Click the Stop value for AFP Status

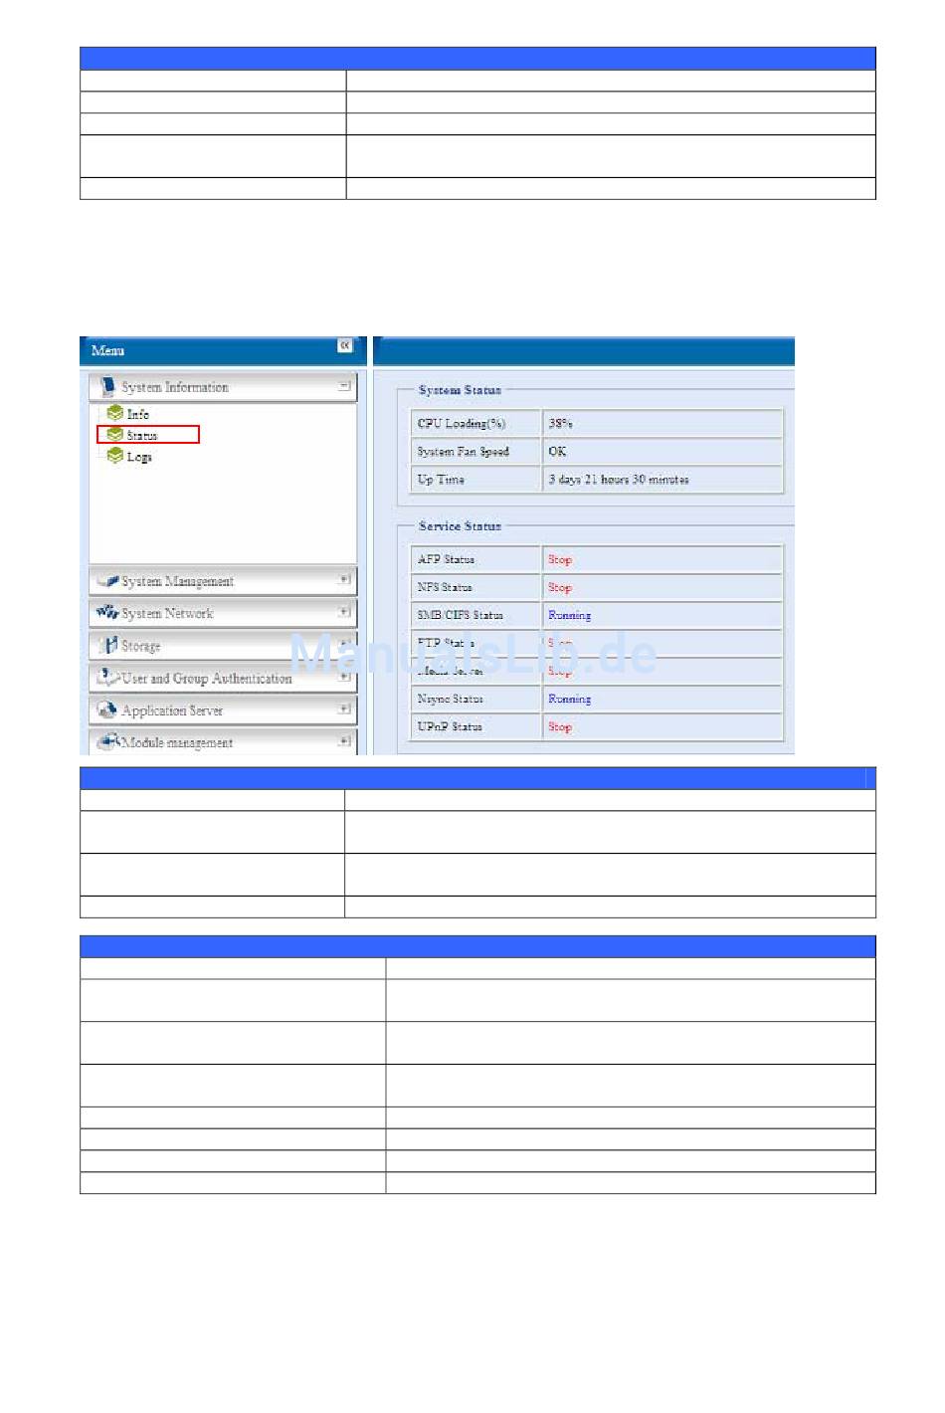pyautogui.click(x=560, y=559)
